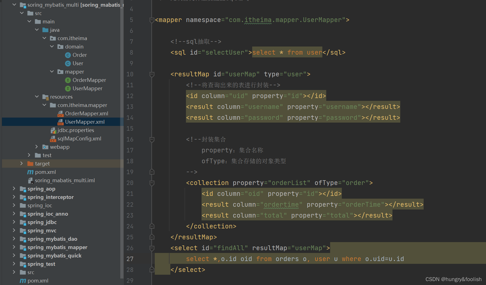Fold the collection block at line 20
Screen dimensions: 486x285
152,183
